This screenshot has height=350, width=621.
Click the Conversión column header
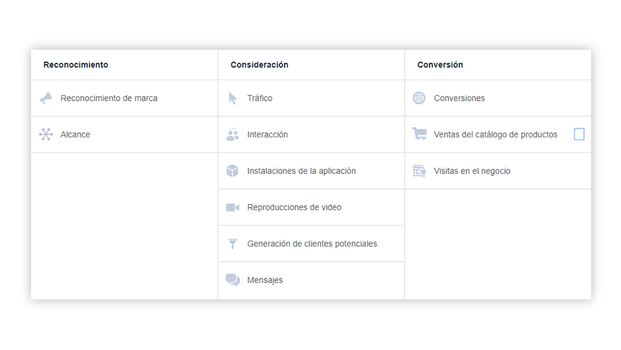tap(440, 65)
